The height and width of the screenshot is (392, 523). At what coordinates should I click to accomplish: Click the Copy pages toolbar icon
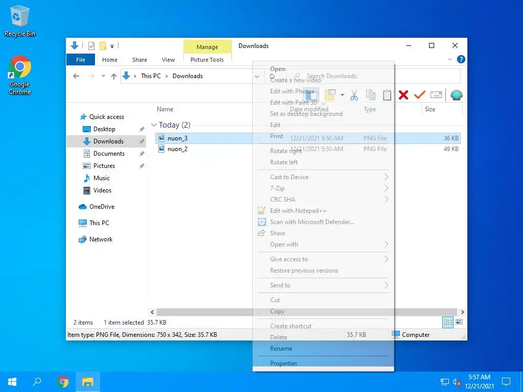point(371,95)
